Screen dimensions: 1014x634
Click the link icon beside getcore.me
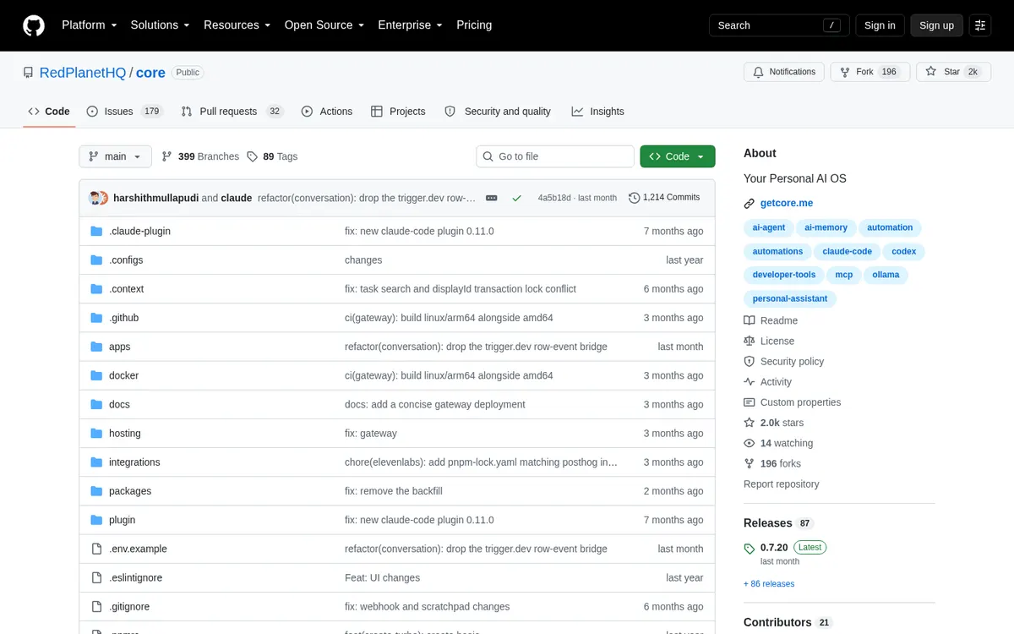(x=749, y=204)
